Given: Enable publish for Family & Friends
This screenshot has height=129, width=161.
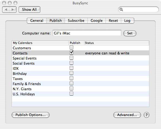Looking at the screenshot, I should 71,83.
